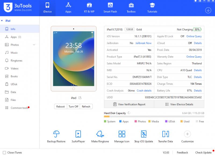Open UDisk in the sidebar
Viewport: 215px width, 155px height.
[20, 84]
